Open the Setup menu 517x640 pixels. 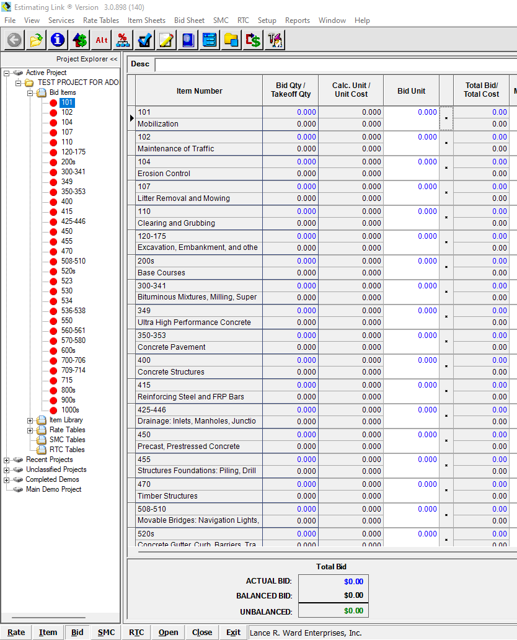[x=267, y=20]
